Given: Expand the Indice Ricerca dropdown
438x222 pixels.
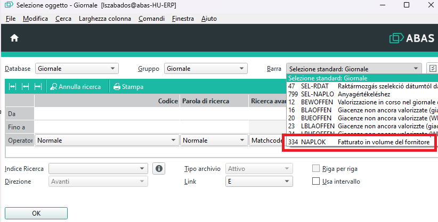Looking at the screenshot, I should tap(98, 168).
